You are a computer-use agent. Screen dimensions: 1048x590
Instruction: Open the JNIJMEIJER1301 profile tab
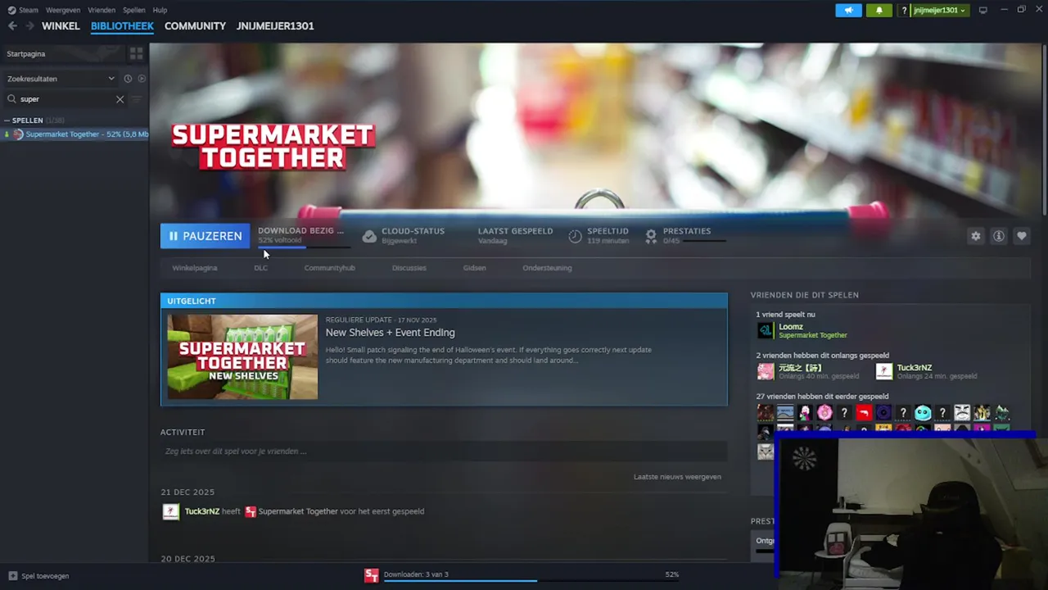[x=275, y=26]
